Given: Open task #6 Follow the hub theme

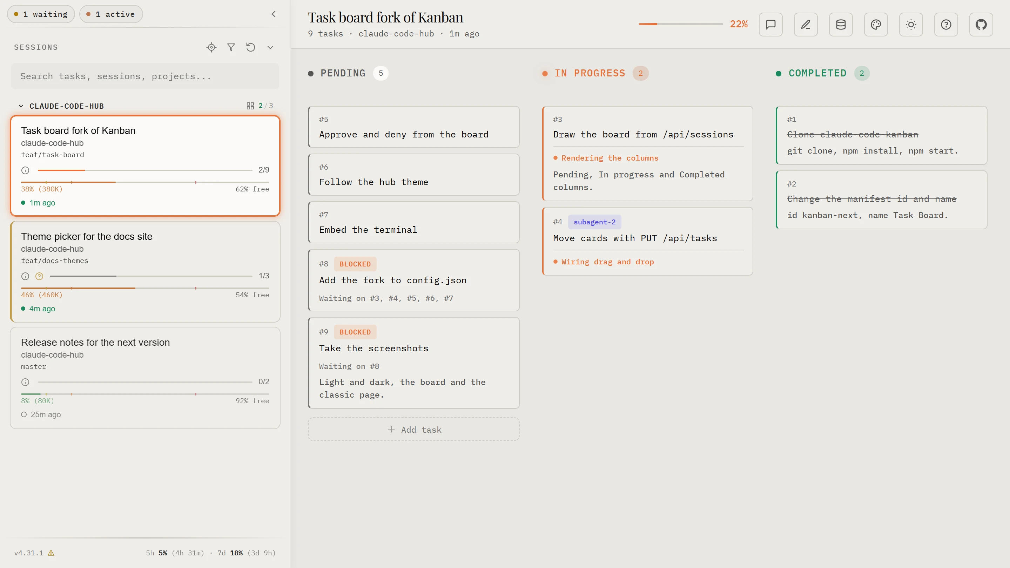Looking at the screenshot, I should pos(414,175).
